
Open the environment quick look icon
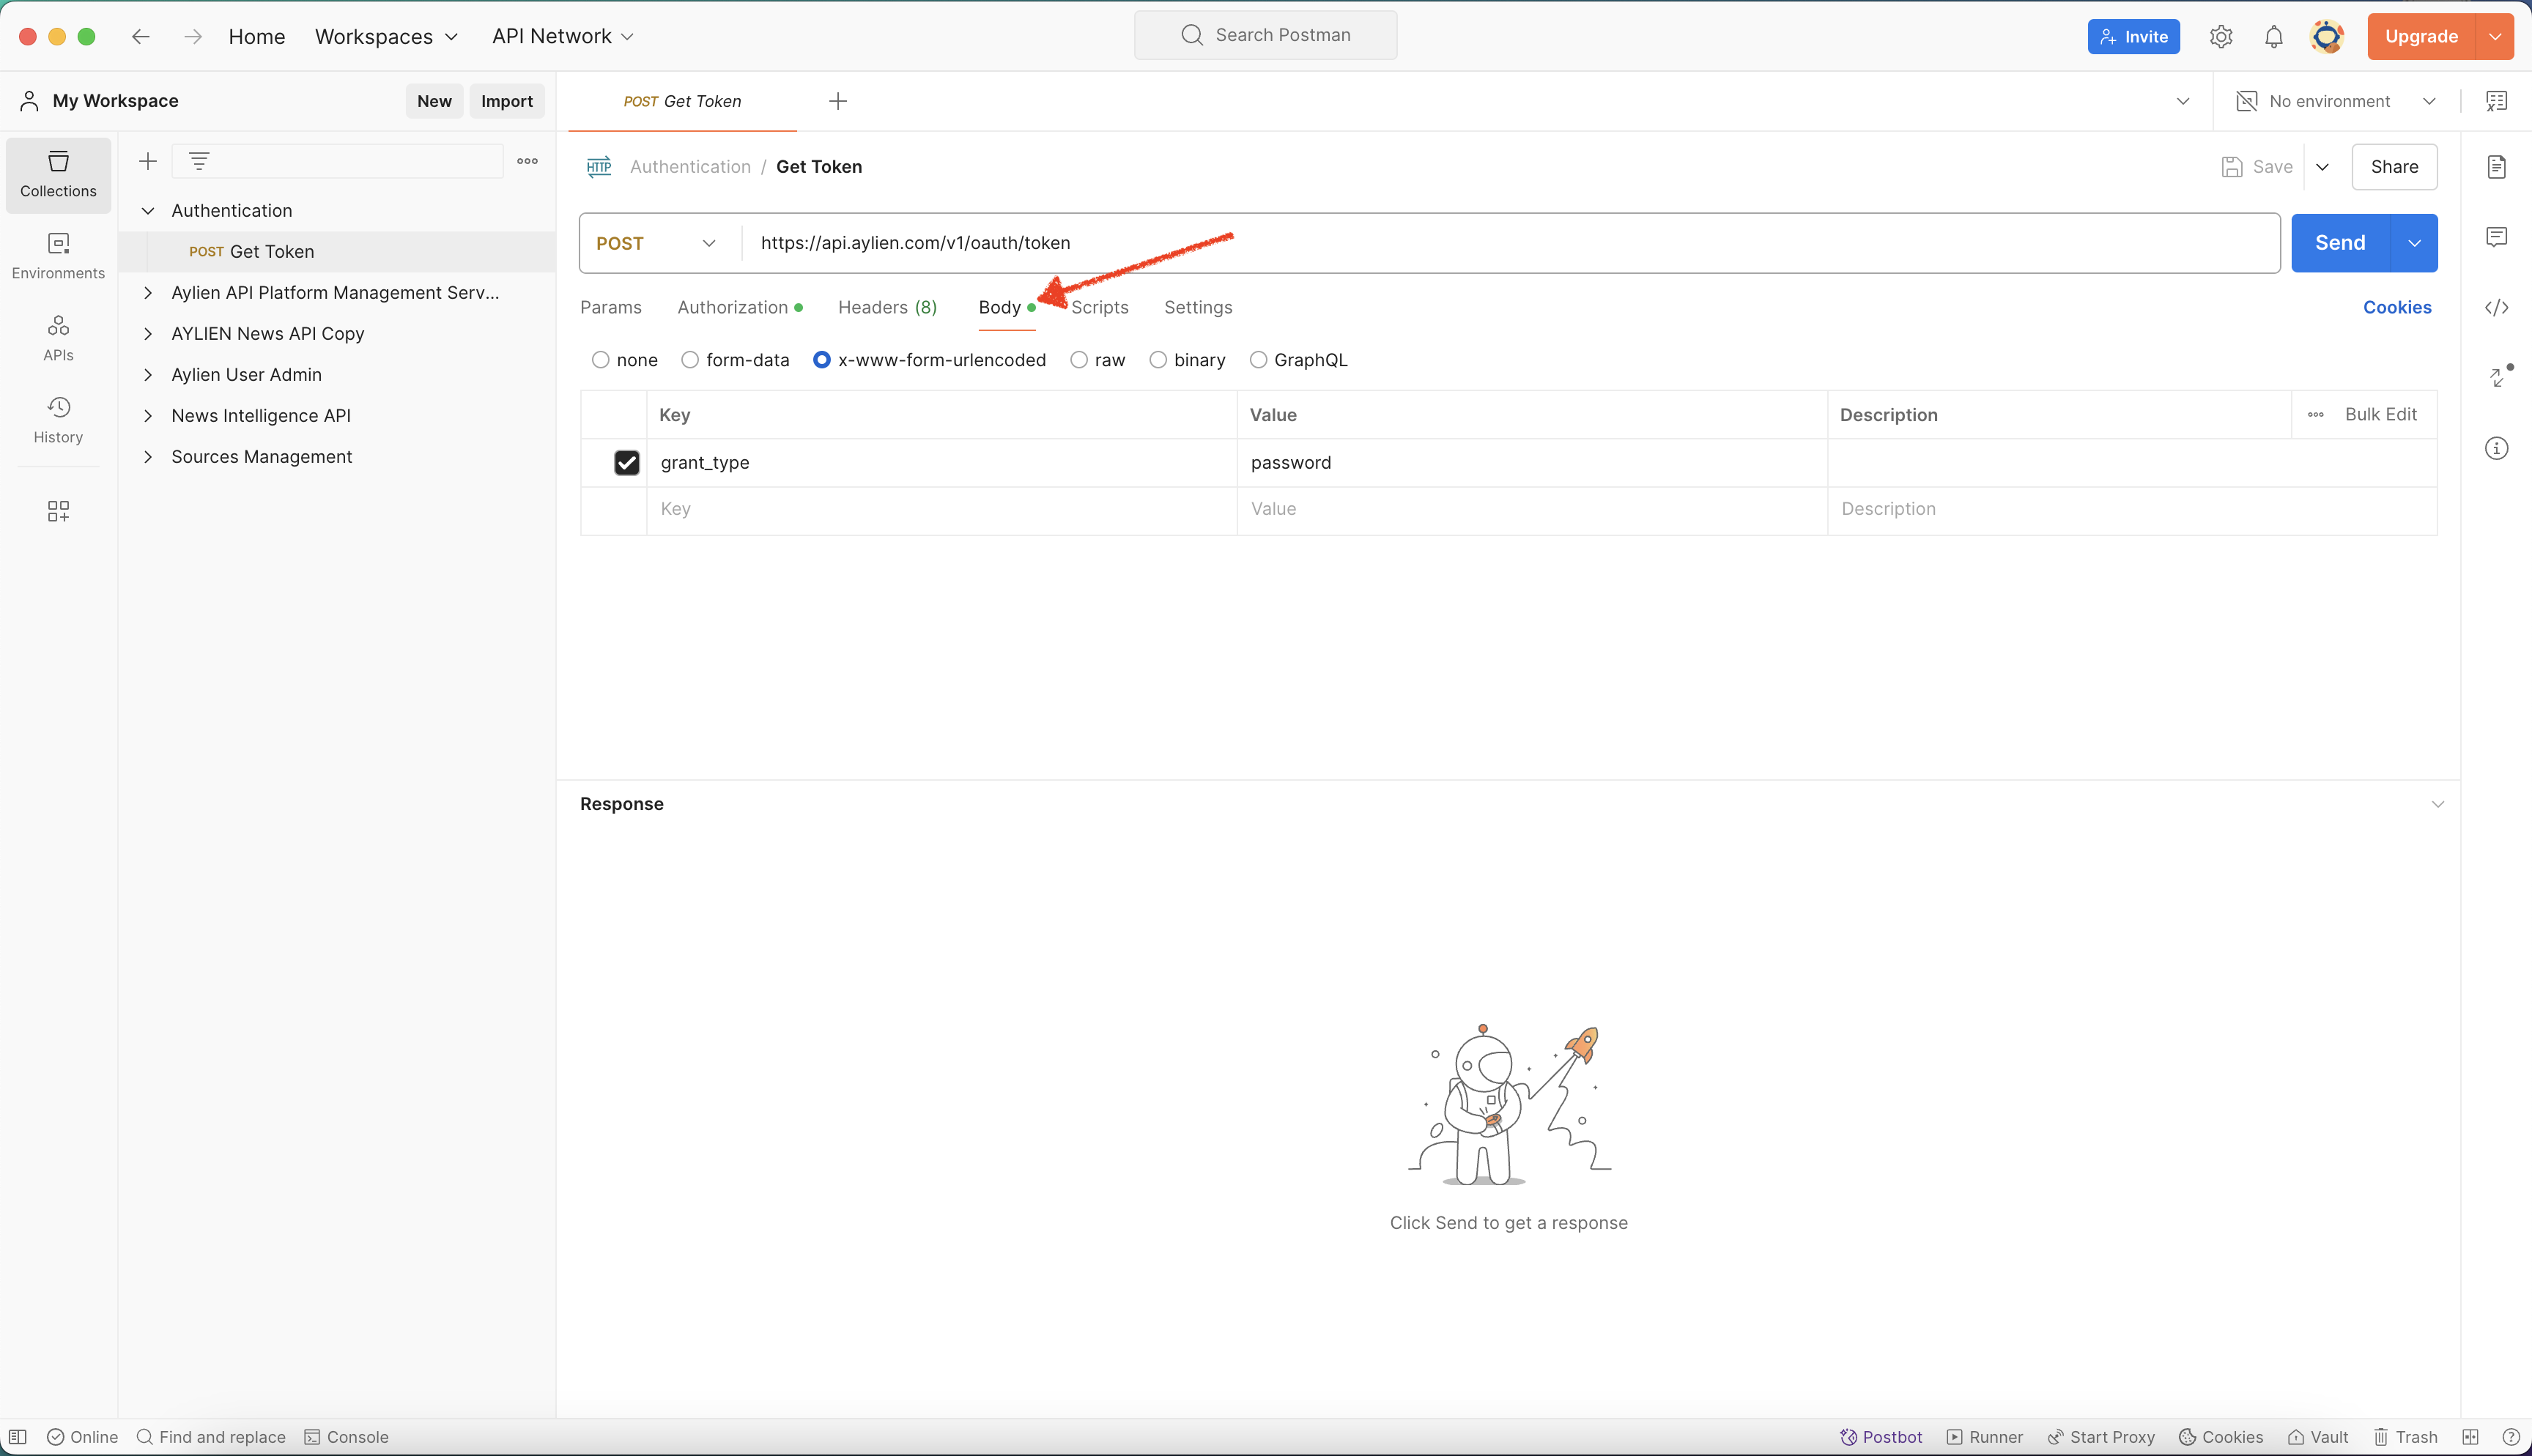(2497, 101)
